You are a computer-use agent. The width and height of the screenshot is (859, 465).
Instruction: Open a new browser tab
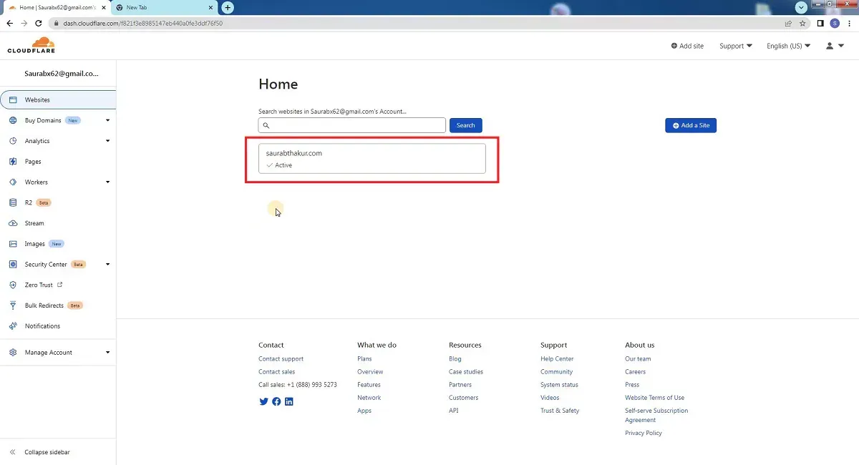[x=228, y=7]
